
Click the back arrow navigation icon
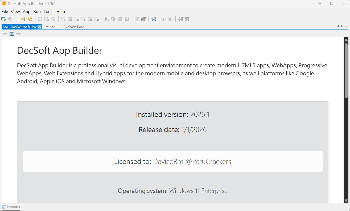pyautogui.click(x=5, y=34)
